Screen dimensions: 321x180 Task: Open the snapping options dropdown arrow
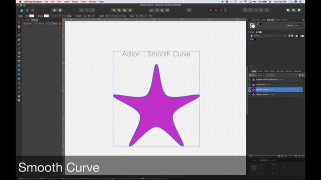click(x=225, y=10)
